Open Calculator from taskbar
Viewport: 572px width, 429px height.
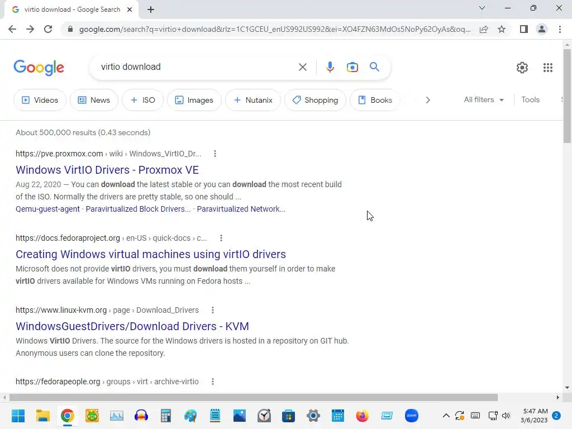pos(165,416)
